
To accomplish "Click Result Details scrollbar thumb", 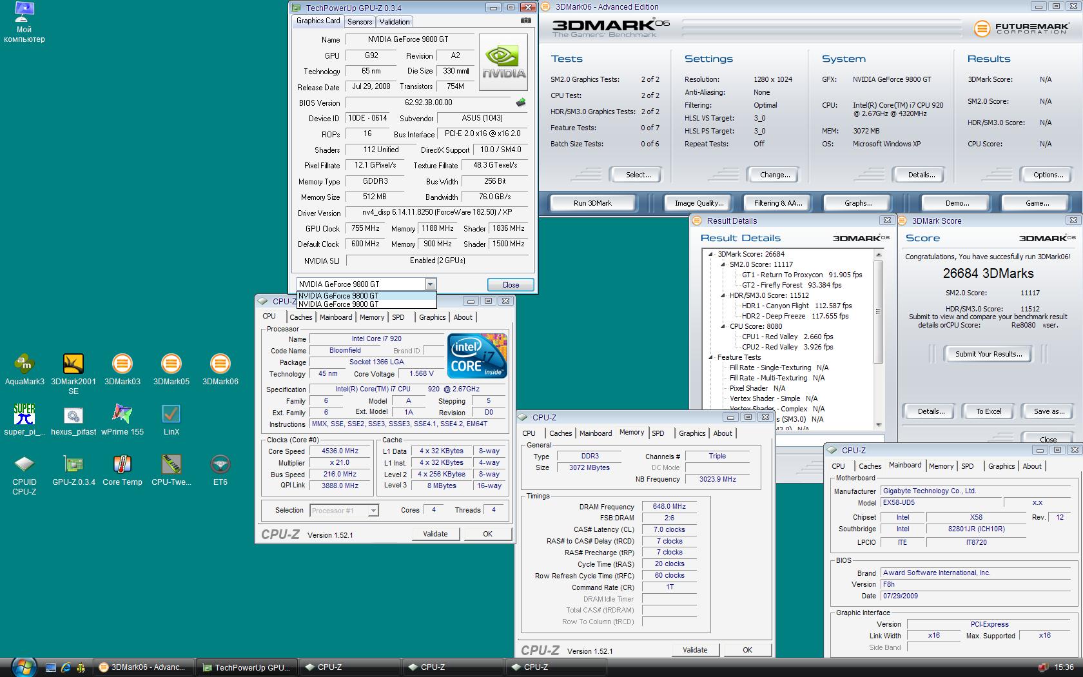I will [878, 311].
